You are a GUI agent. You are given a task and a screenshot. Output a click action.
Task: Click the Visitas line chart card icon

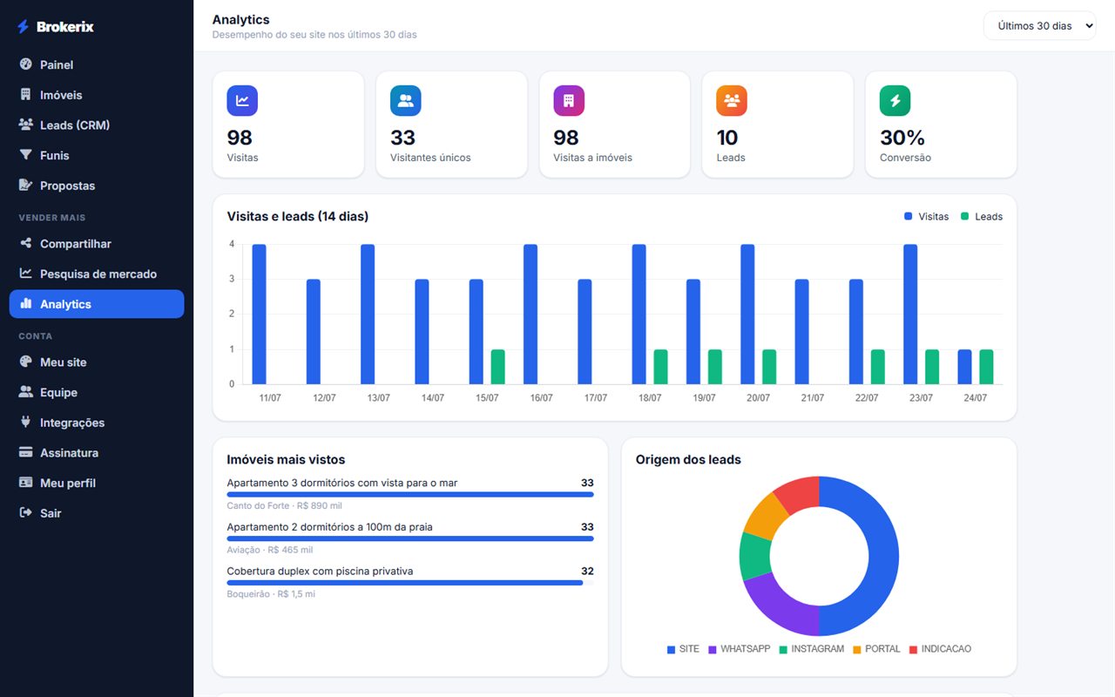pos(242,101)
